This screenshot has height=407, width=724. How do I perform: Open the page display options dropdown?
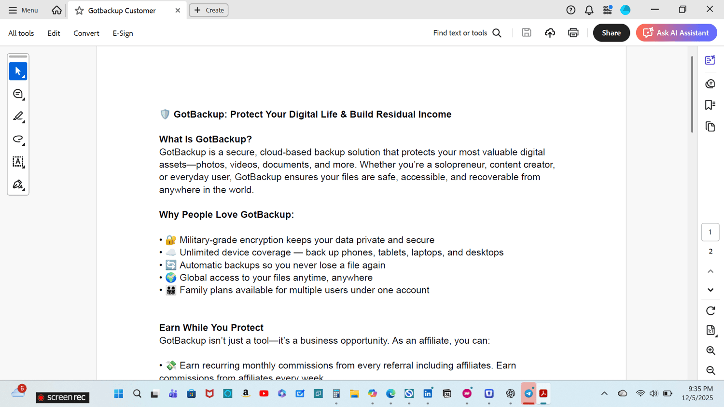(710, 331)
